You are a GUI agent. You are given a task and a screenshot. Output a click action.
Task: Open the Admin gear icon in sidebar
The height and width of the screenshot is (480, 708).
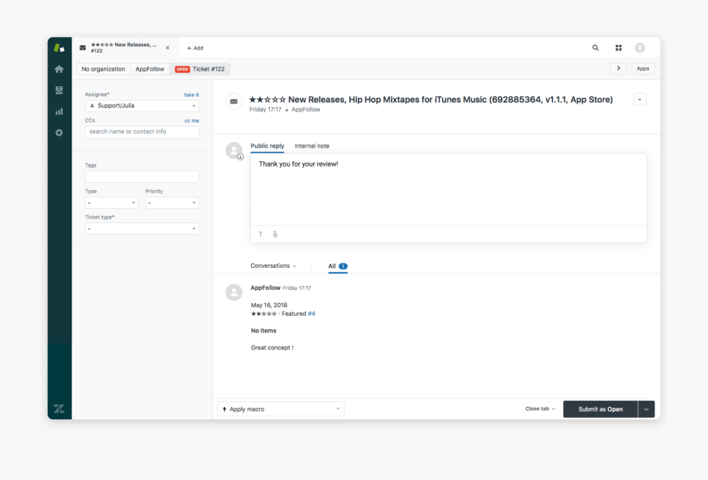point(59,133)
